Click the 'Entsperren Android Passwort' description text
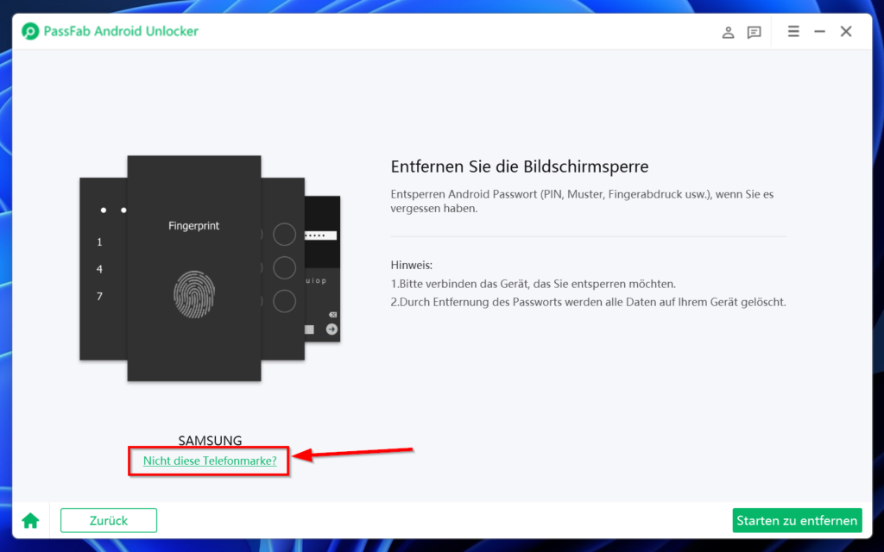The image size is (884, 552). click(582, 201)
